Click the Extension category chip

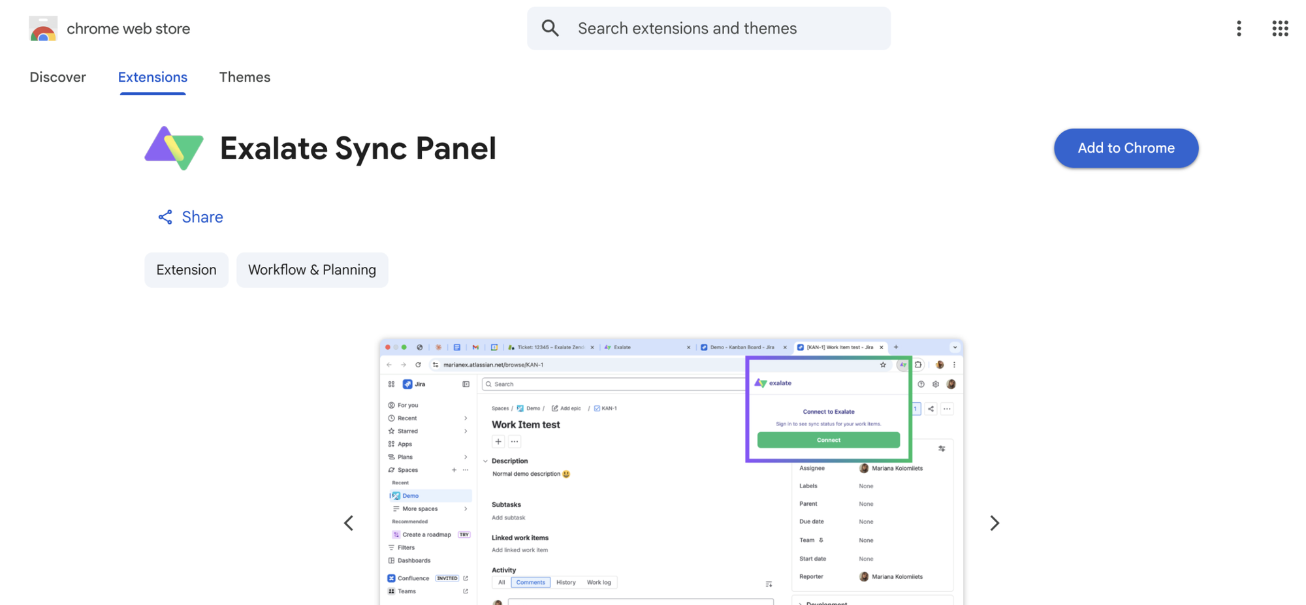[186, 270]
